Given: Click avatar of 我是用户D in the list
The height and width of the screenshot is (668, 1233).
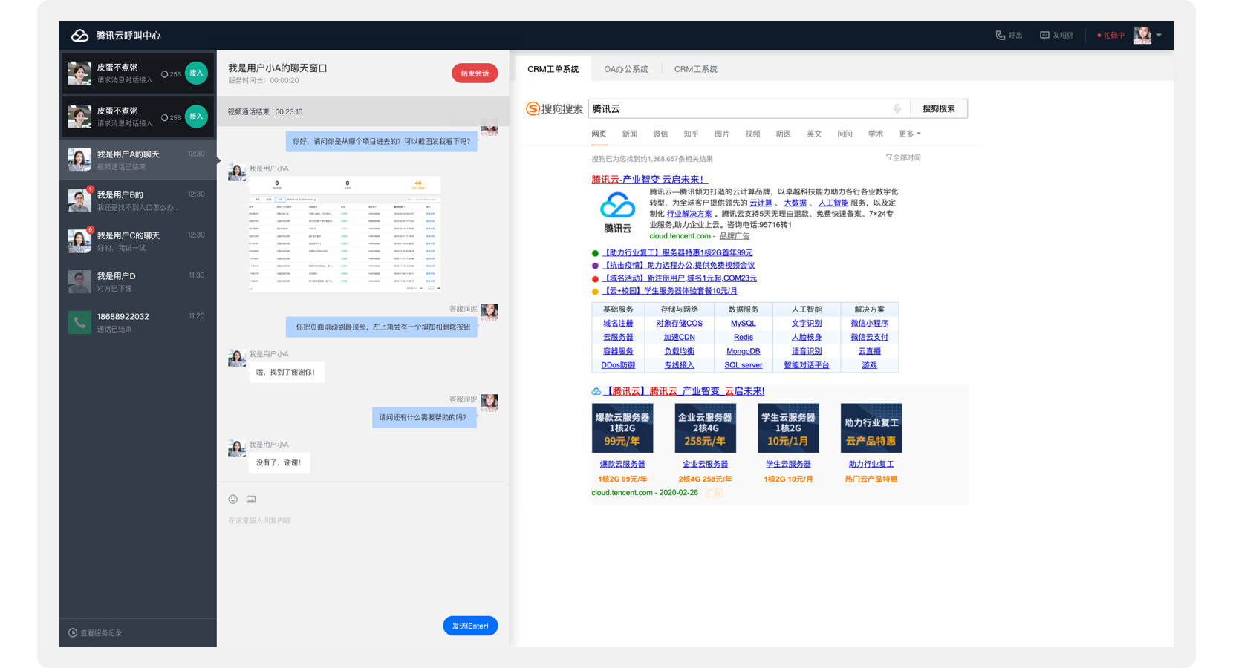Looking at the screenshot, I should point(79,282).
